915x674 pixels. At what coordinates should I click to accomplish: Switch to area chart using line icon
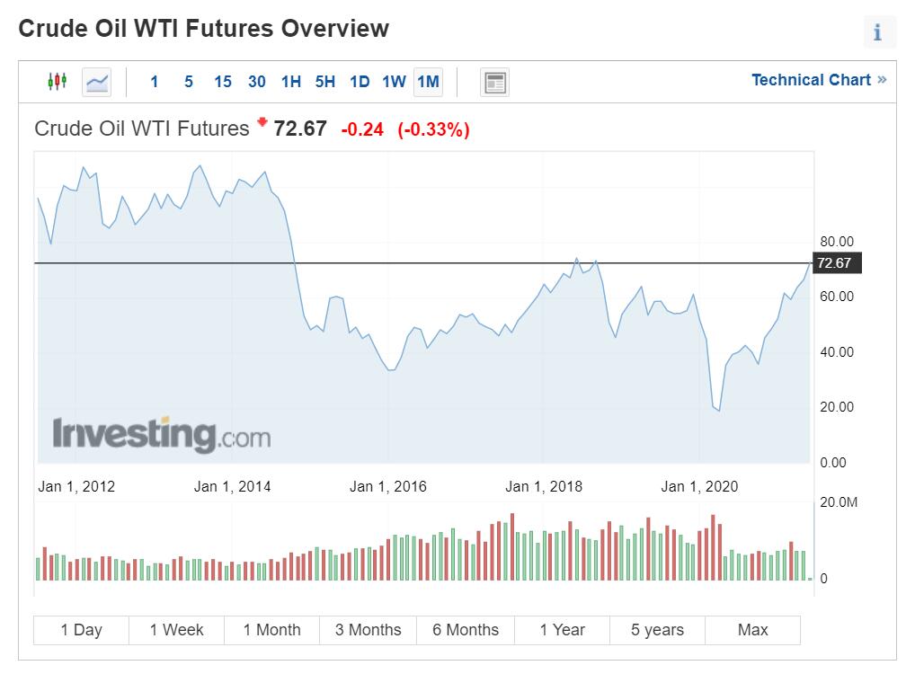pos(95,81)
